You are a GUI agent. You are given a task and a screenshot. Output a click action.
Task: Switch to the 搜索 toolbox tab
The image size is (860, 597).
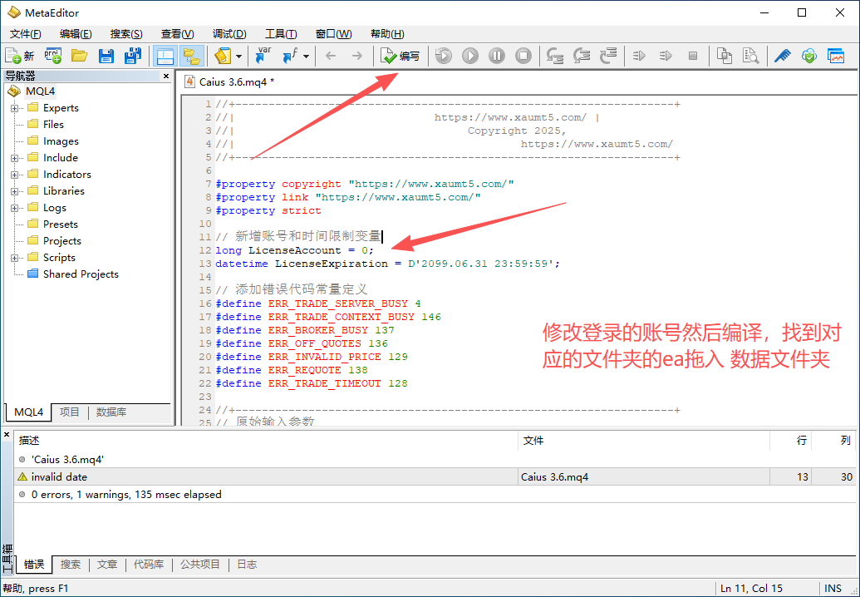70,565
